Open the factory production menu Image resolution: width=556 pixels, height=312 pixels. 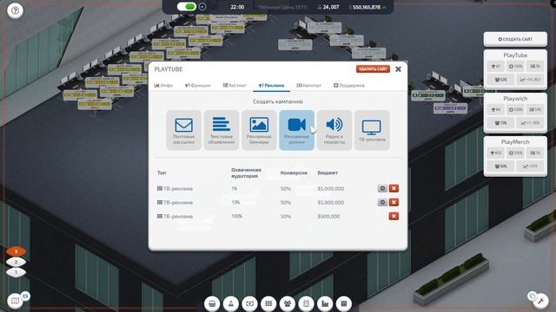325,303
